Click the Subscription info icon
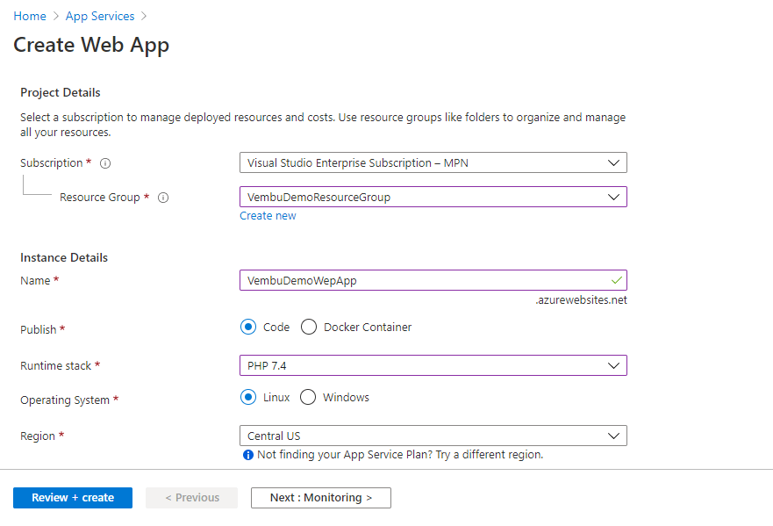Image resolution: width=773 pixels, height=526 pixels. click(105, 163)
